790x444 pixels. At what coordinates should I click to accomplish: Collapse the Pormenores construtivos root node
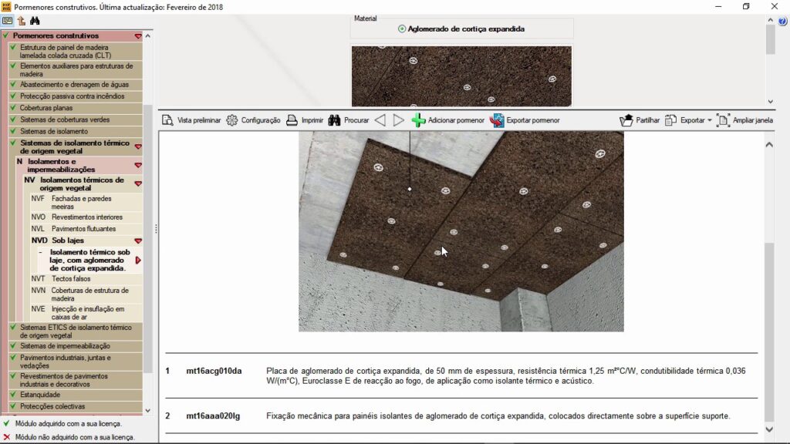click(138, 36)
